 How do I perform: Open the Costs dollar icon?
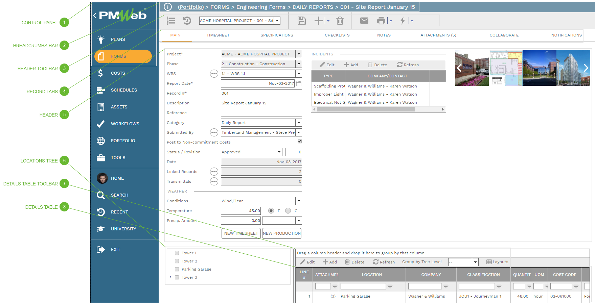tap(101, 73)
